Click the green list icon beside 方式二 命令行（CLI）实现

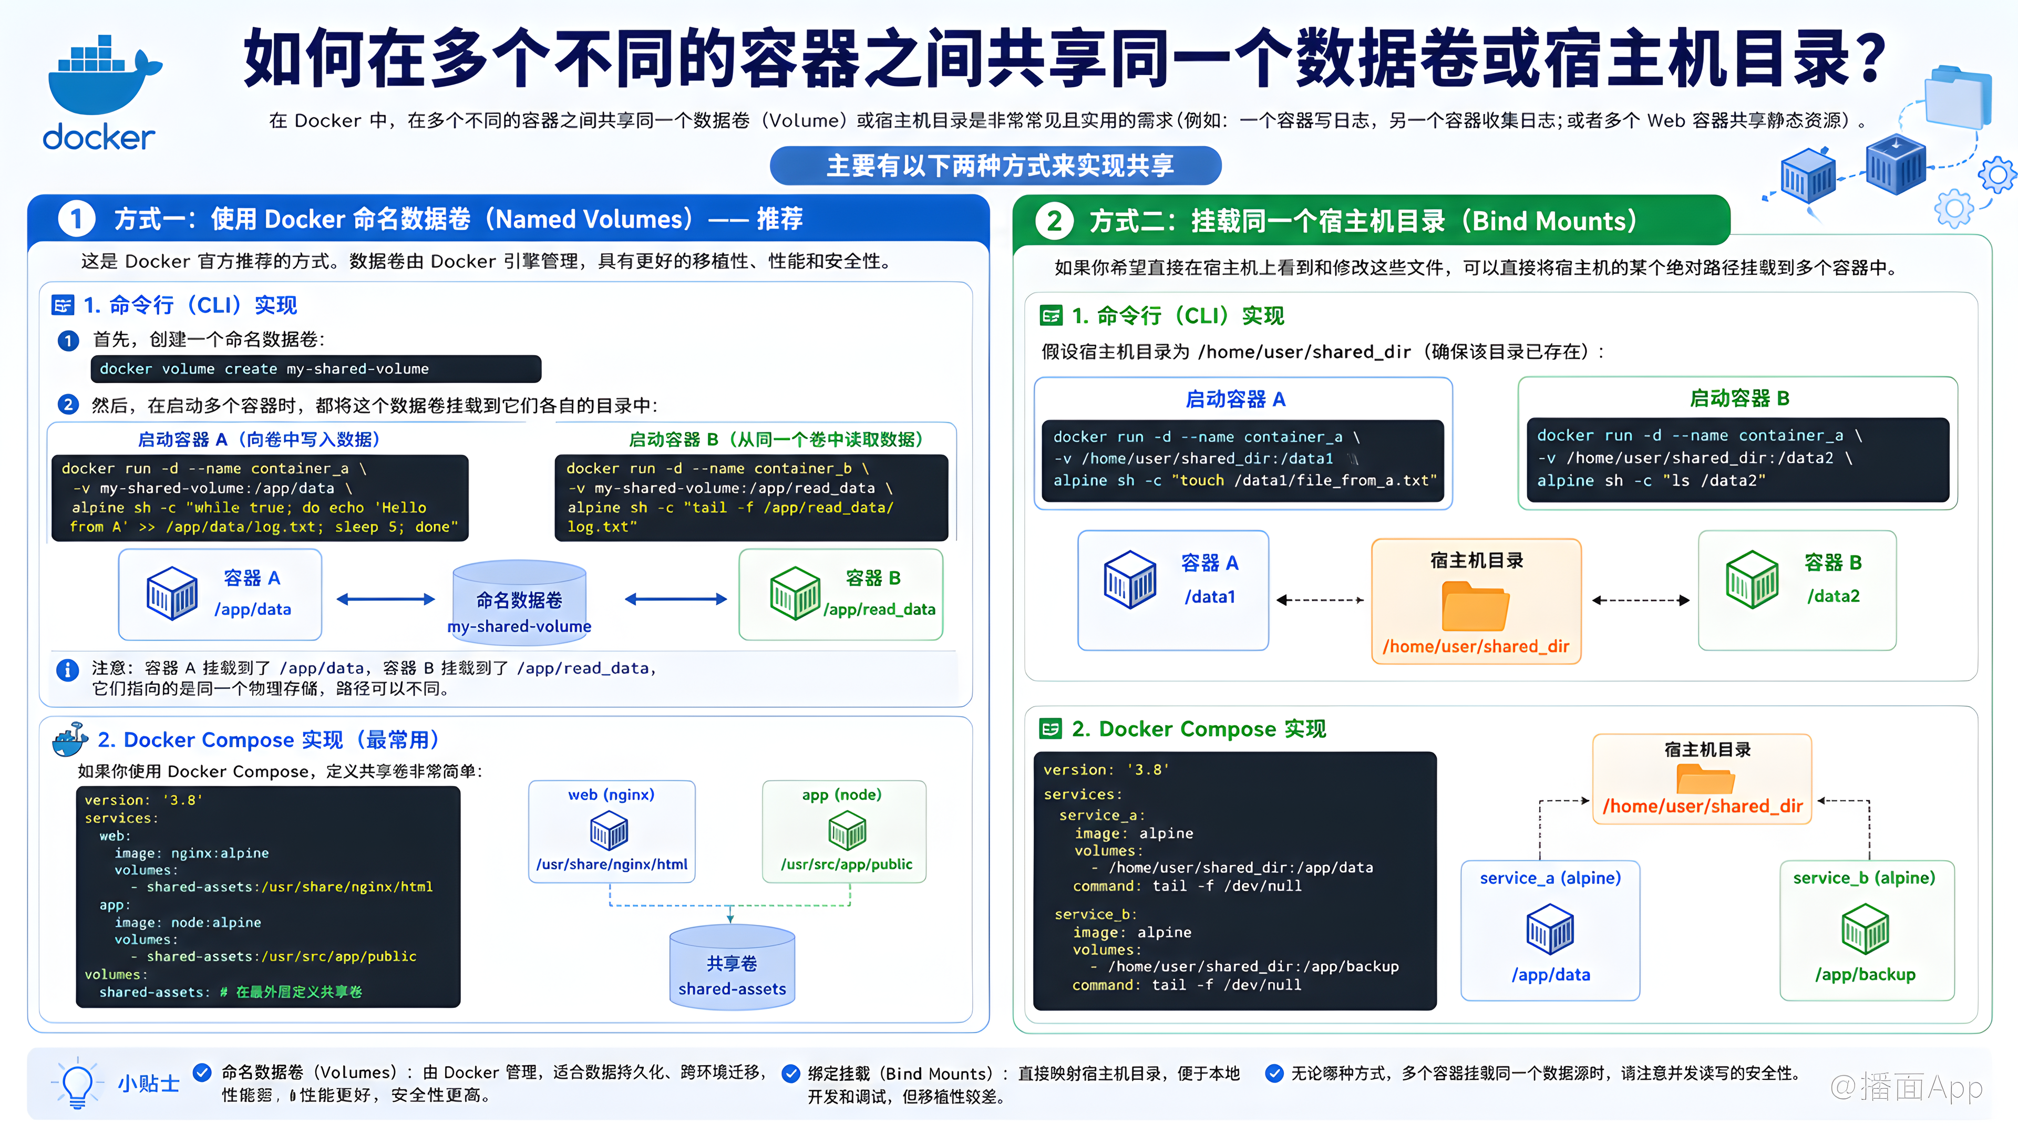pyautogui.click(x=1051, y=316)
